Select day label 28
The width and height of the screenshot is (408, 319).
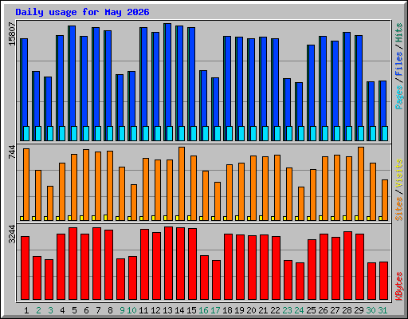347,310
